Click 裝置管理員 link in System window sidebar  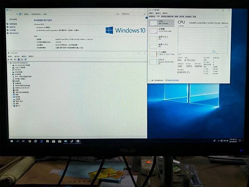(x=12, y=24)
